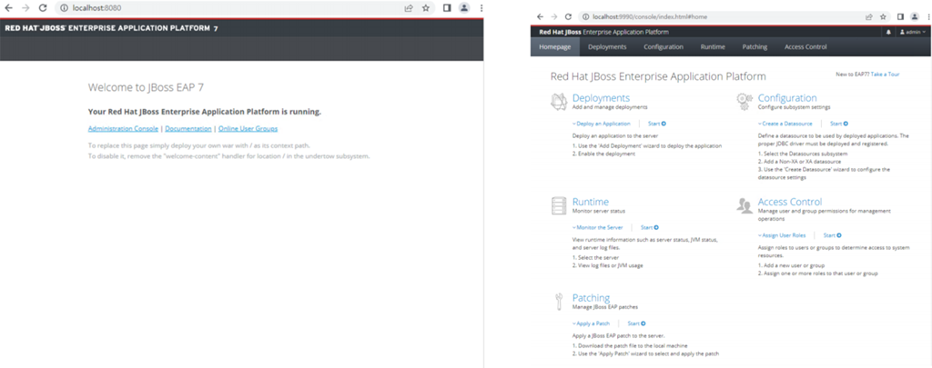Screen dimensions: 932x368
Task: Click the 'Welcome to JBoss EAP 7' heading
Action: coord(147,87)
